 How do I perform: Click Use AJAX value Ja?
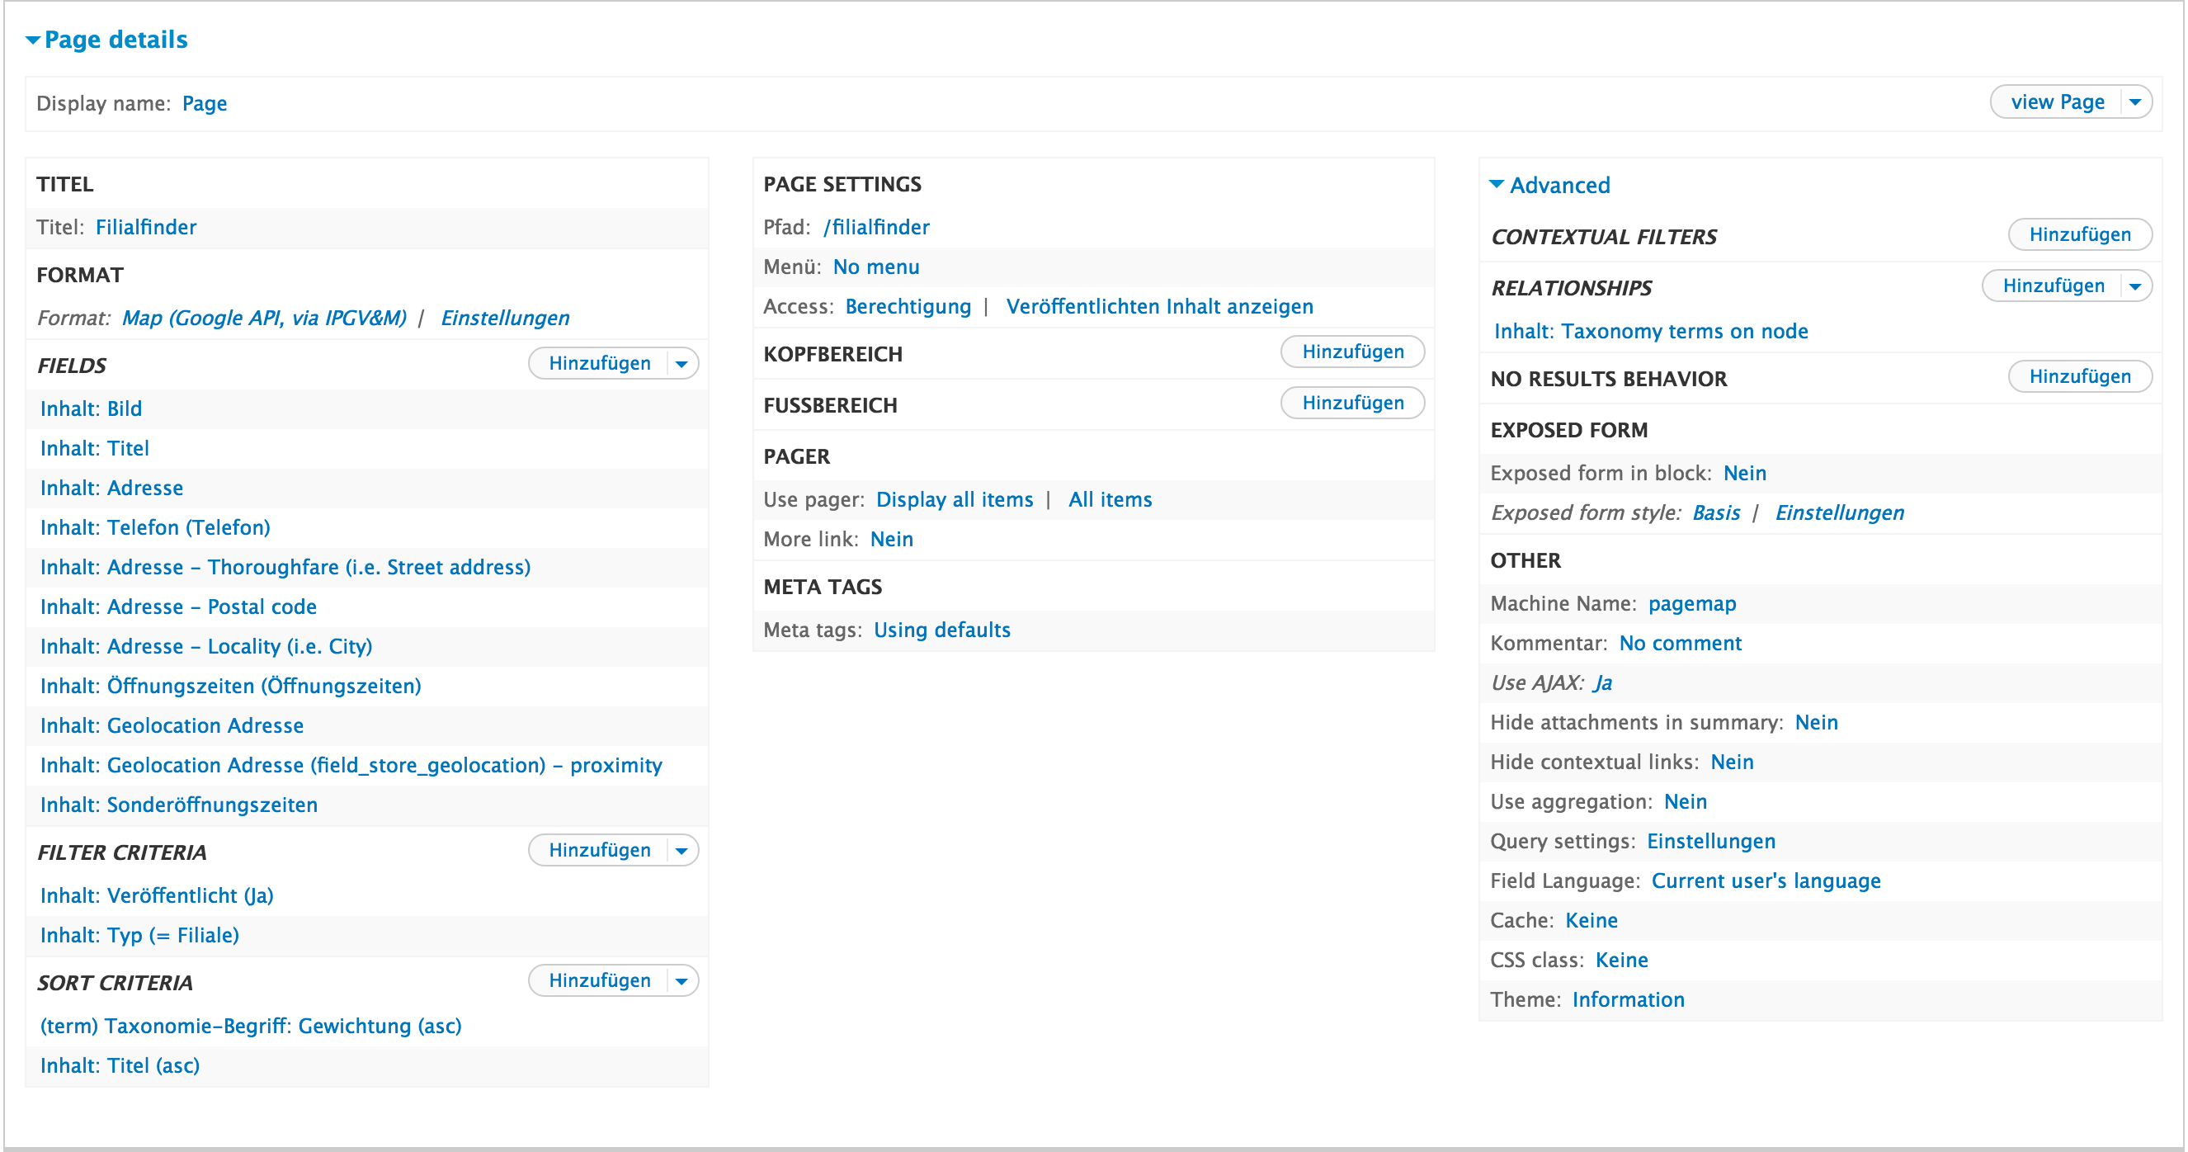pyautogui.click(x=1602, y=683)
